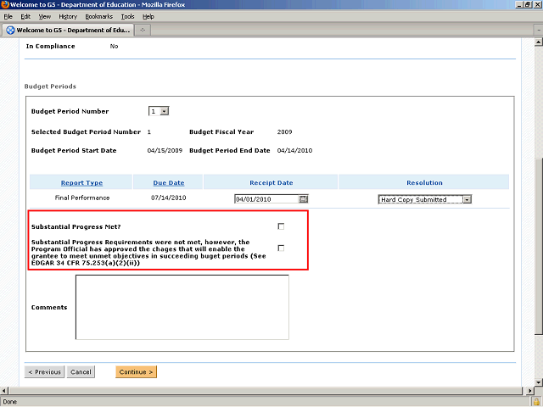Image resolution: width=543 pixels, height=407 pixels.
Task: Open the History menu
Action: pyautogui.click(x=68, y=17)
